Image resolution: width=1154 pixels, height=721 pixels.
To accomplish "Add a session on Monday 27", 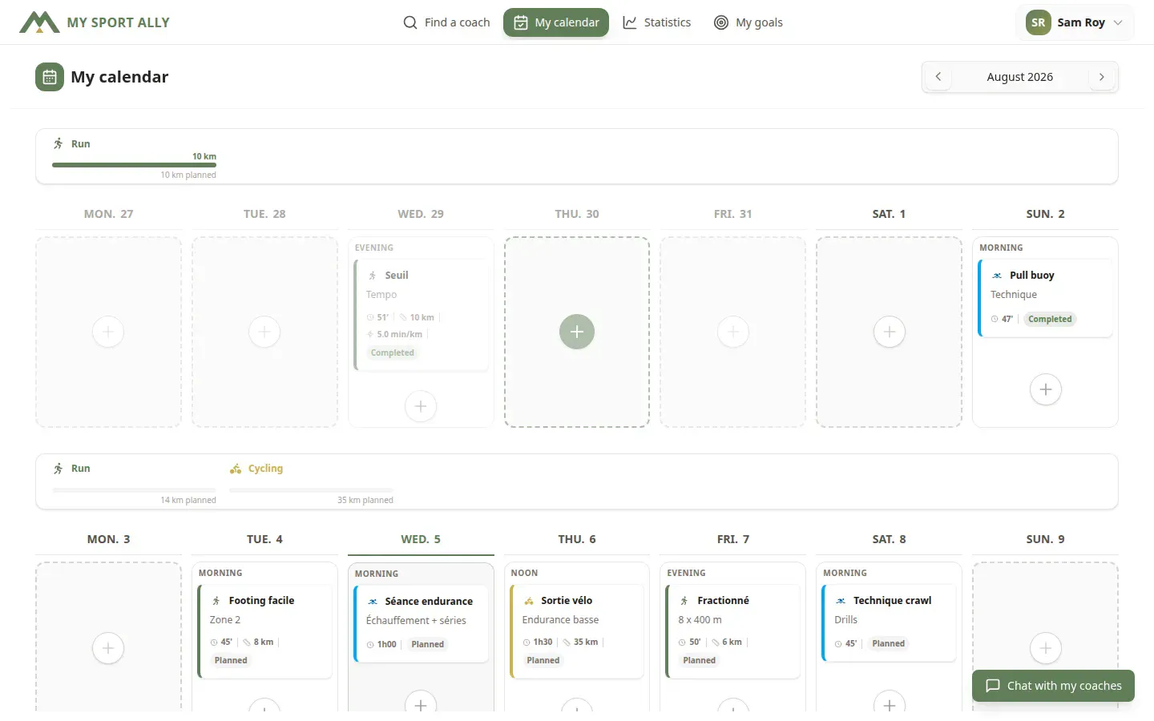I will click(108, 332).
